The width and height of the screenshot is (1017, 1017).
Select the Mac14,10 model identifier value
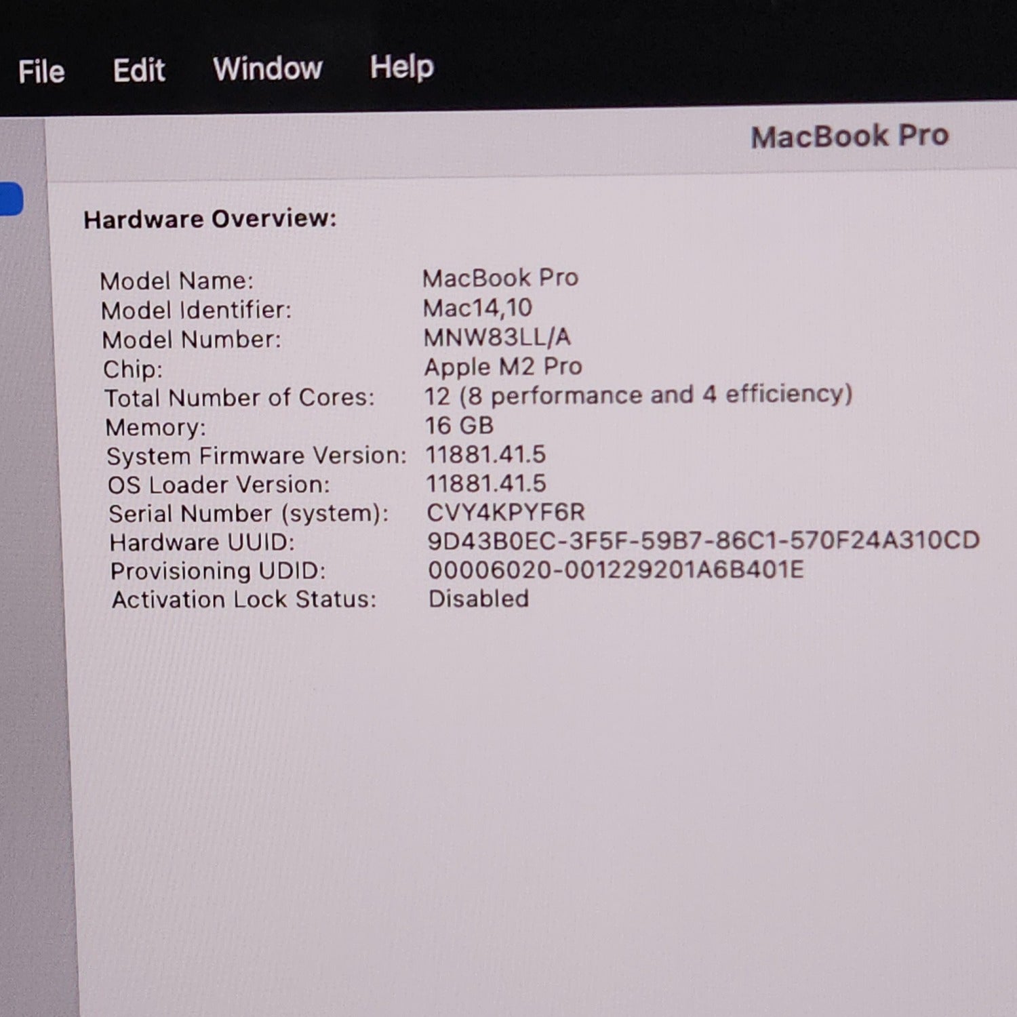click(x=477, y=308)
